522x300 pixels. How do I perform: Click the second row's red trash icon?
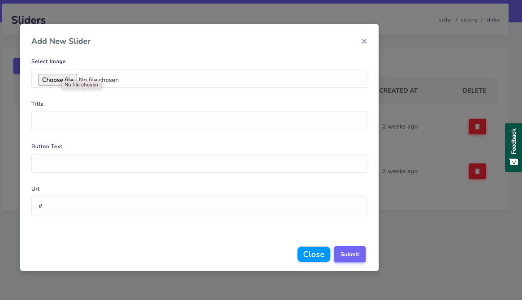pyautogui.click(x=477, y=171)
